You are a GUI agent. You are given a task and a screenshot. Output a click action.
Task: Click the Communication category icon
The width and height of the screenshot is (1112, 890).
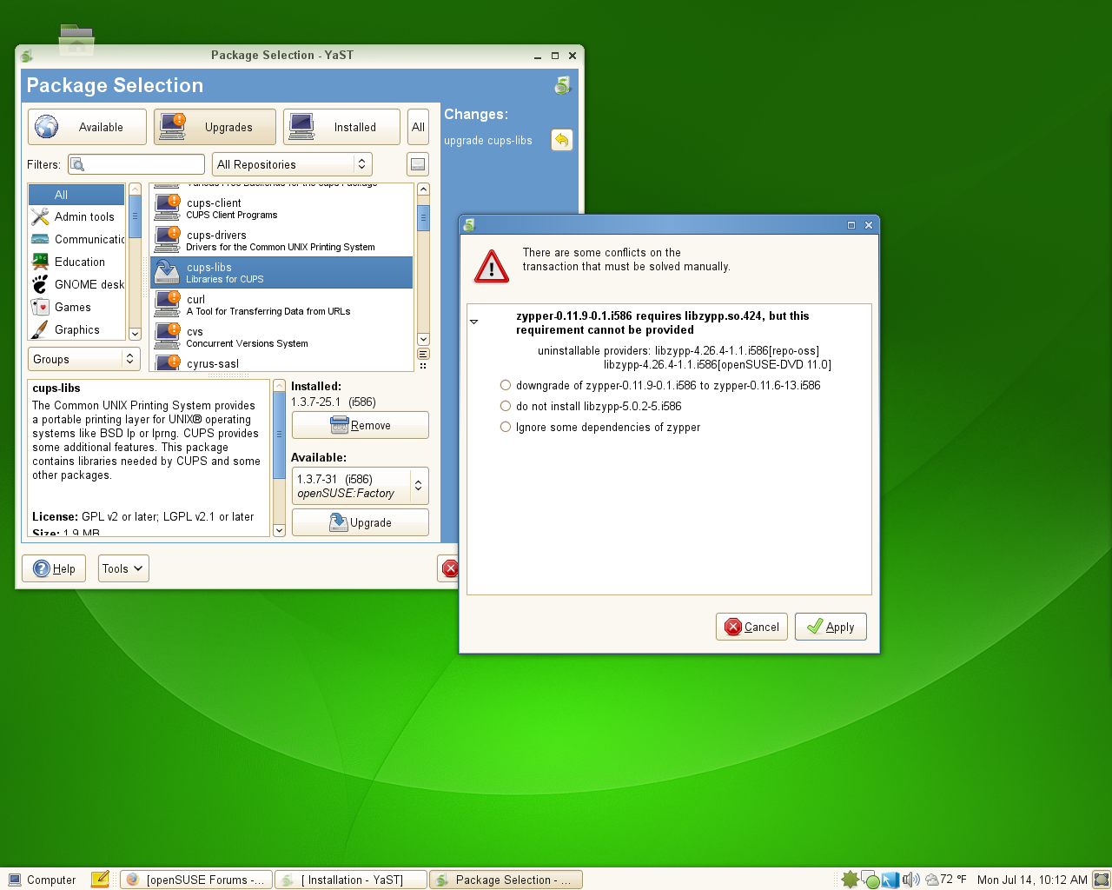pyautogui.click(x=40, y=239)
